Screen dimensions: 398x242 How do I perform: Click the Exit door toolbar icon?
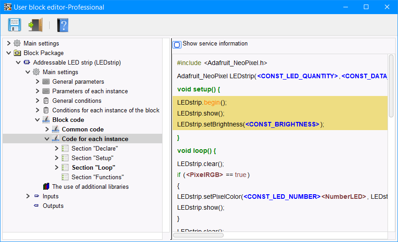pos(35,25)
